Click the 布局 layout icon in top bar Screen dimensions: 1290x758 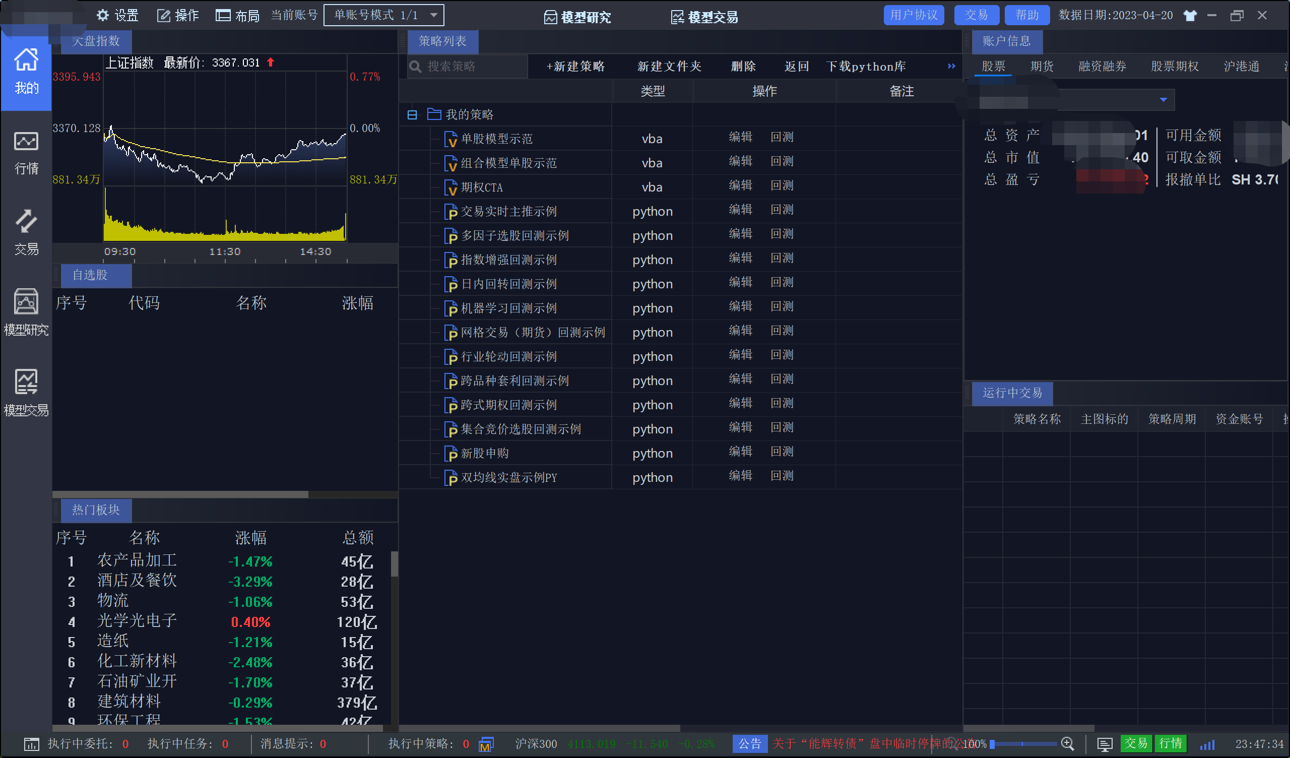click(x=223, y=15)
